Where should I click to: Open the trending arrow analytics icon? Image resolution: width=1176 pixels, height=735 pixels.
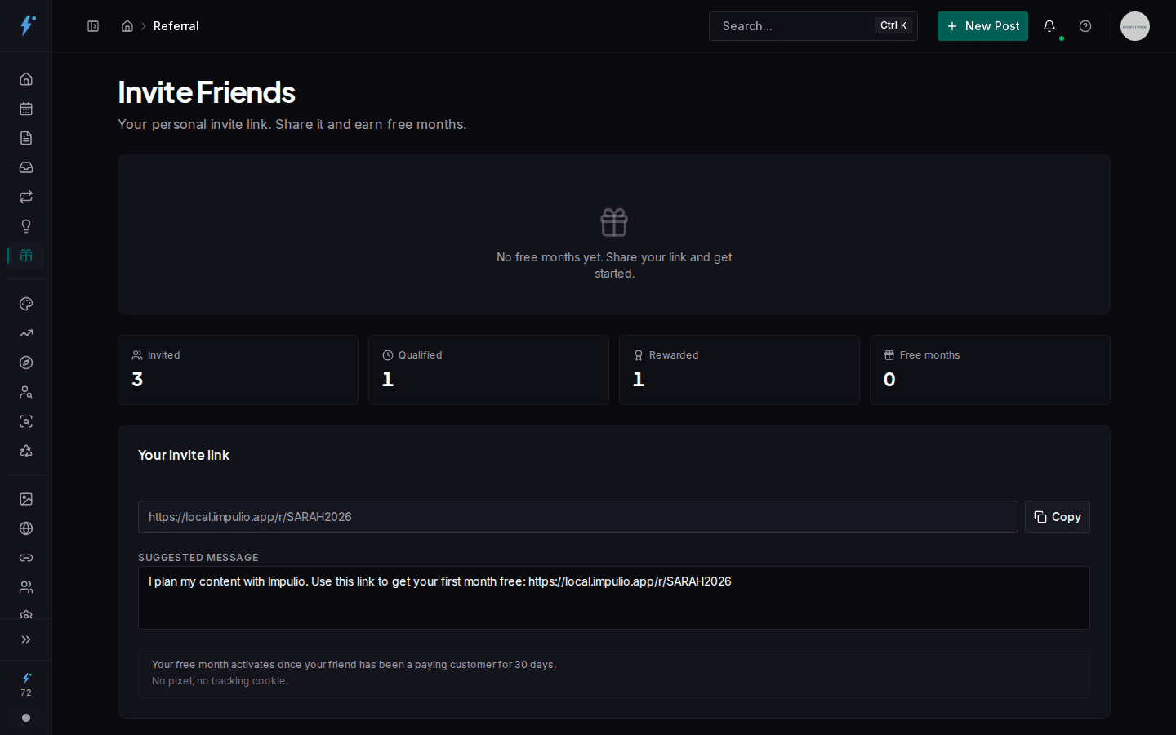(26, 333)
